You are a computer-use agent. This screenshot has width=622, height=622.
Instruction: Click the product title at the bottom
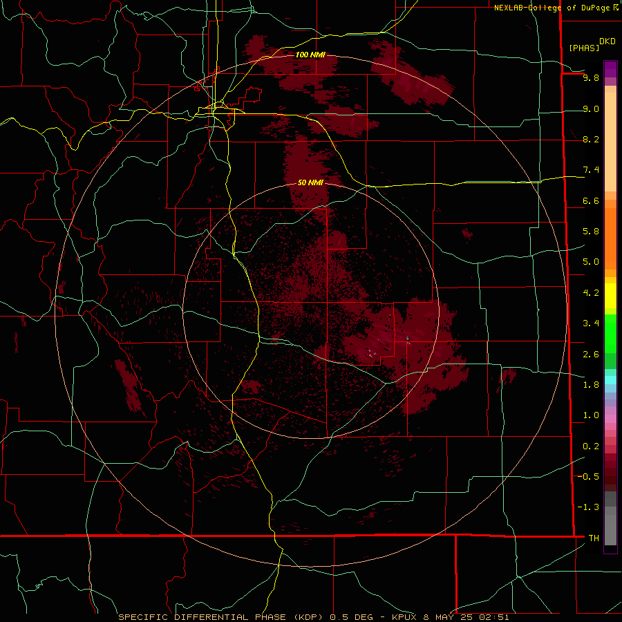coord(314,617)
